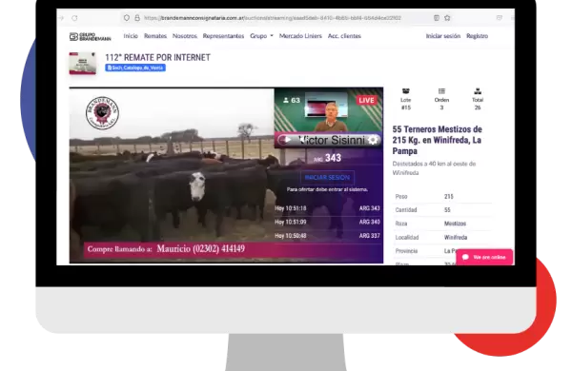Click the padlock site security icon
This screenshot has width=572, height=371.
click(137, 18)
